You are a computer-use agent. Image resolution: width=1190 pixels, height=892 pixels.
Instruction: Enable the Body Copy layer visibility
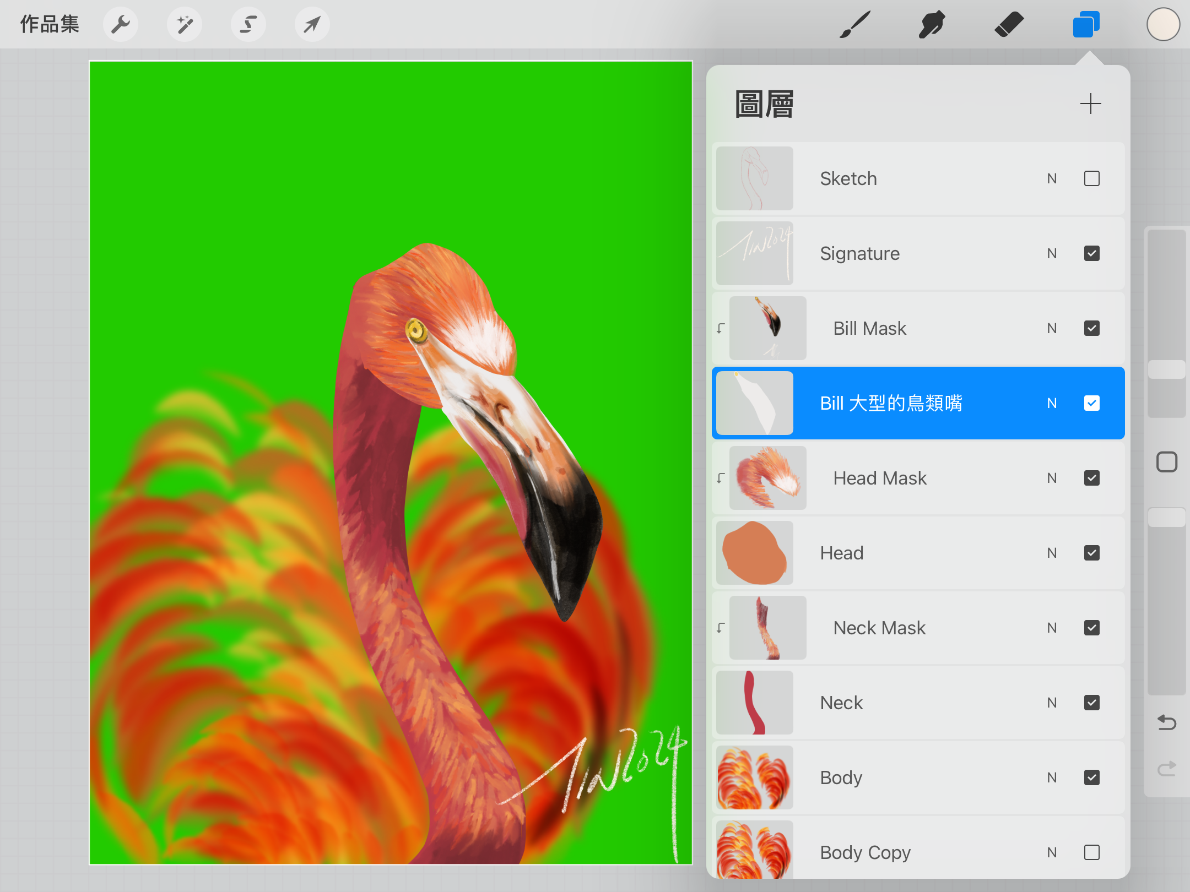point(1091,852)
